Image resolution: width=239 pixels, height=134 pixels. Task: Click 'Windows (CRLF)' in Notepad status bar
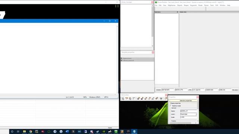pyautogui.click(x=94, y=97)
